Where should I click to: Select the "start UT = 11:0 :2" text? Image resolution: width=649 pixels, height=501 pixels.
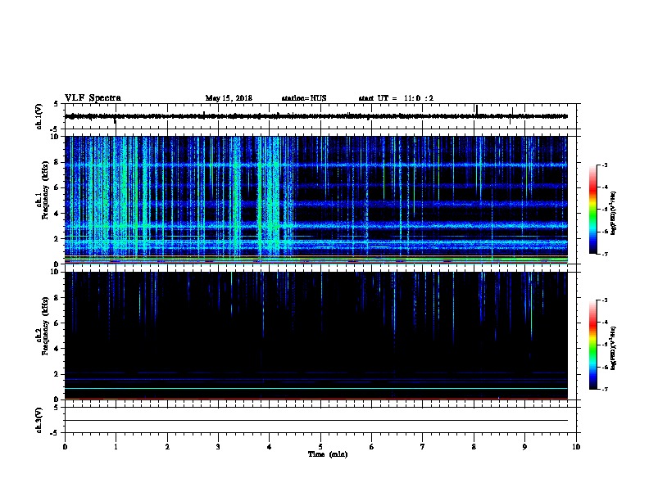[x=396, y=98]
